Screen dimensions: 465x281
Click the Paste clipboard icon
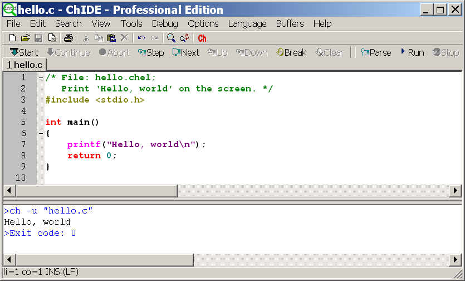click(111, 38)
